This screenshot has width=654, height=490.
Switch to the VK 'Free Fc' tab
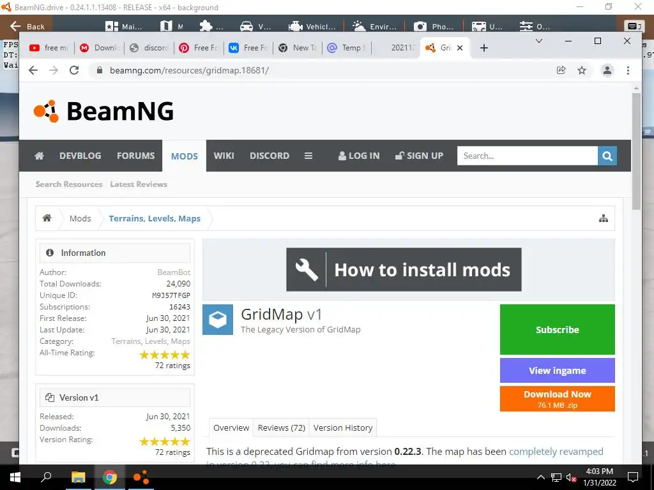248,48
